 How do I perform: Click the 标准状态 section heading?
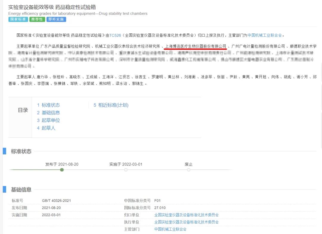pos(21,151)
